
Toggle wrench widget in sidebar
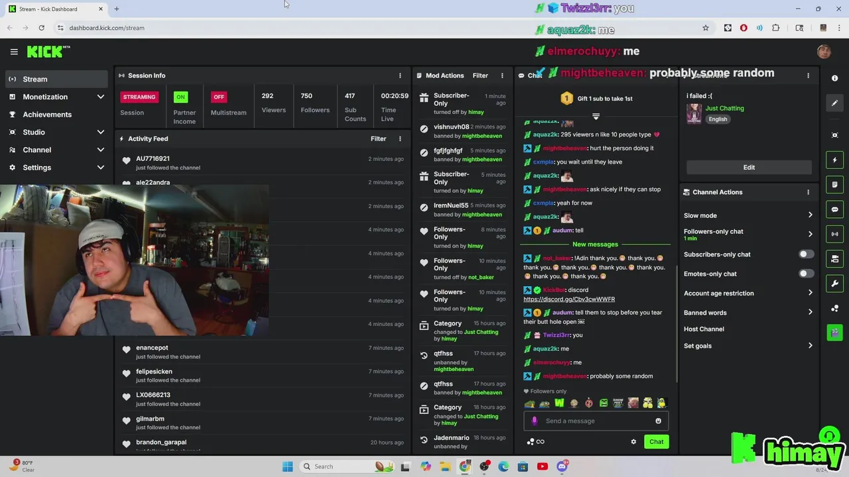(x=834, y=284)
